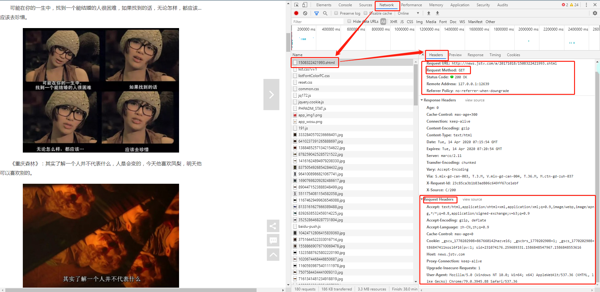Select the All filter type
Image resolution: width=600 pixels, height=292 pixels.
(x=383, y=22)
